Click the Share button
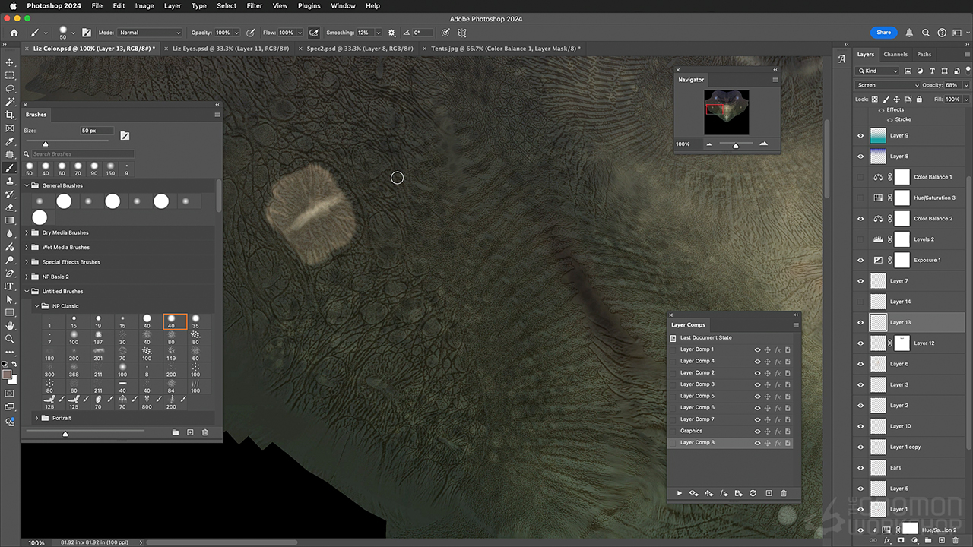This screenshot has width=973, height=547. 883,33
